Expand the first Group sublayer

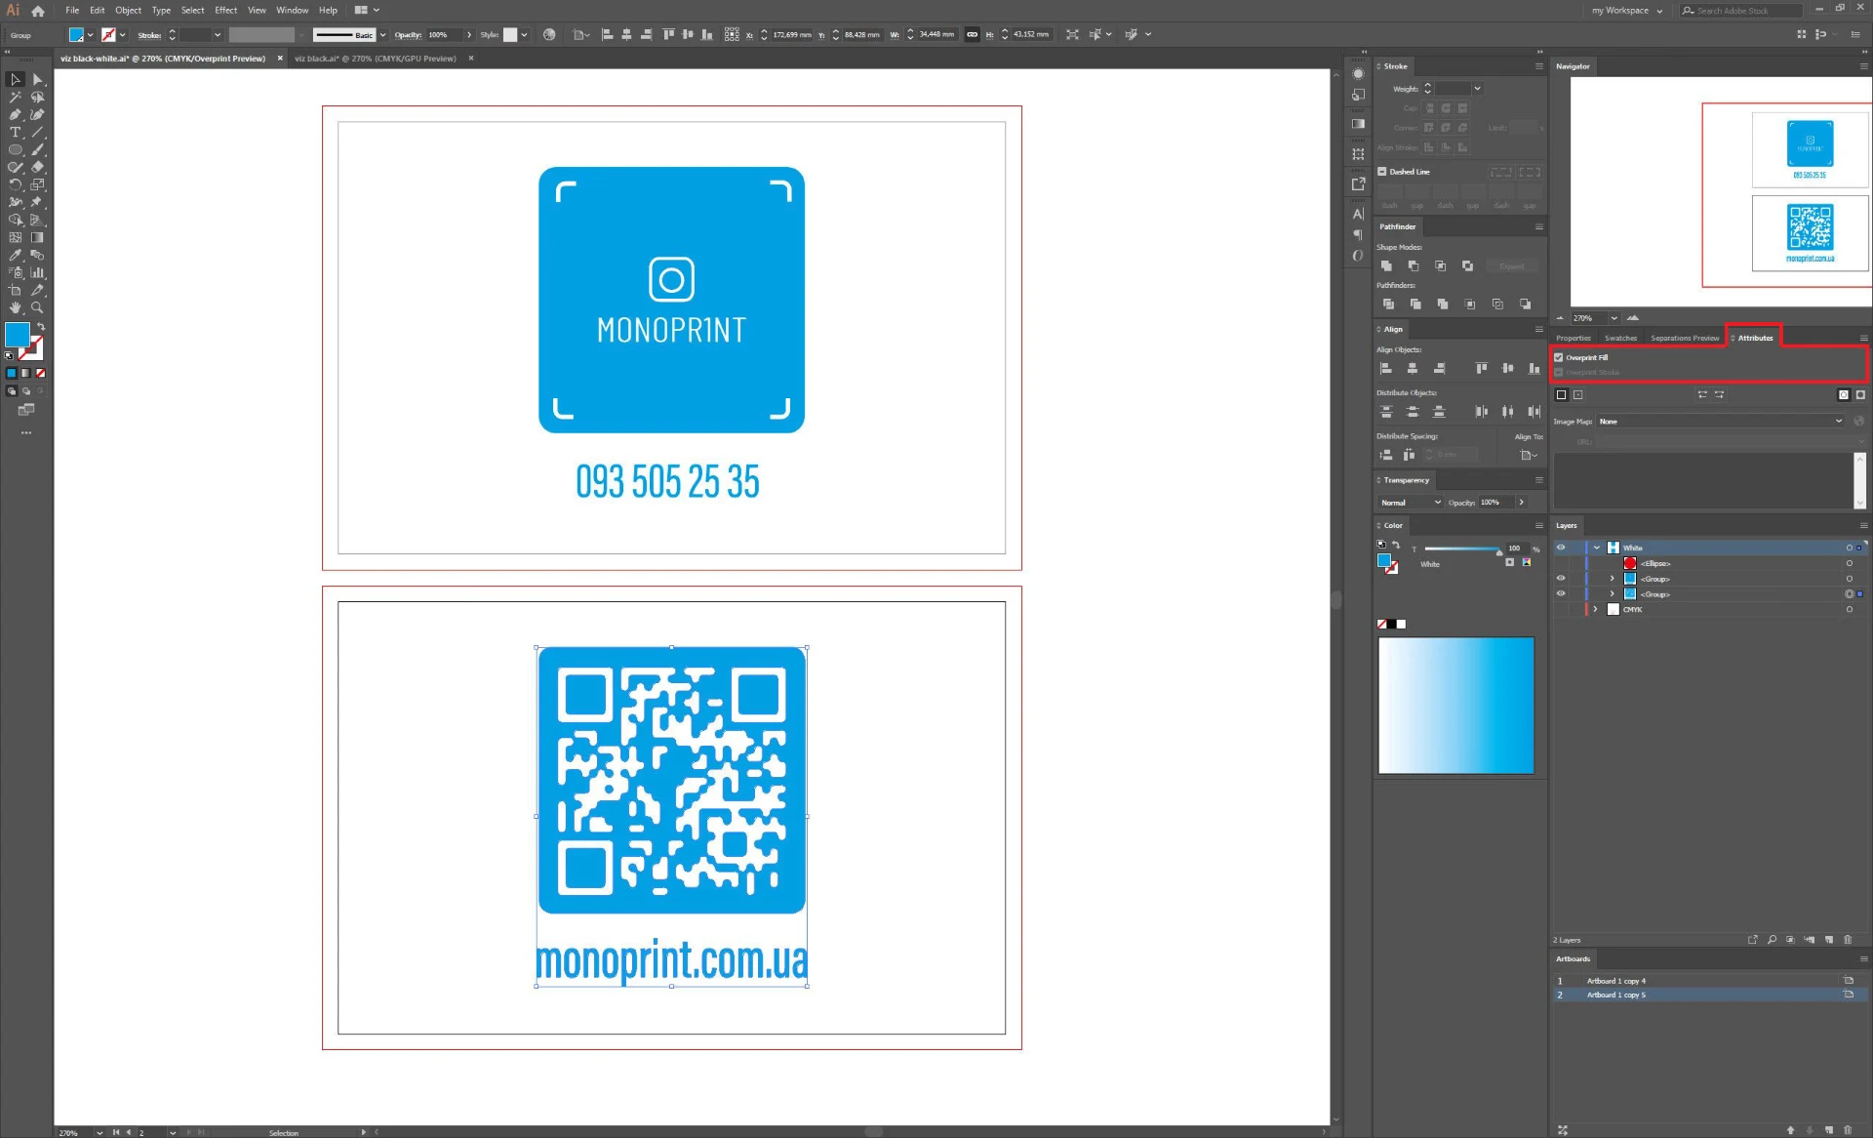(1613, 579)
